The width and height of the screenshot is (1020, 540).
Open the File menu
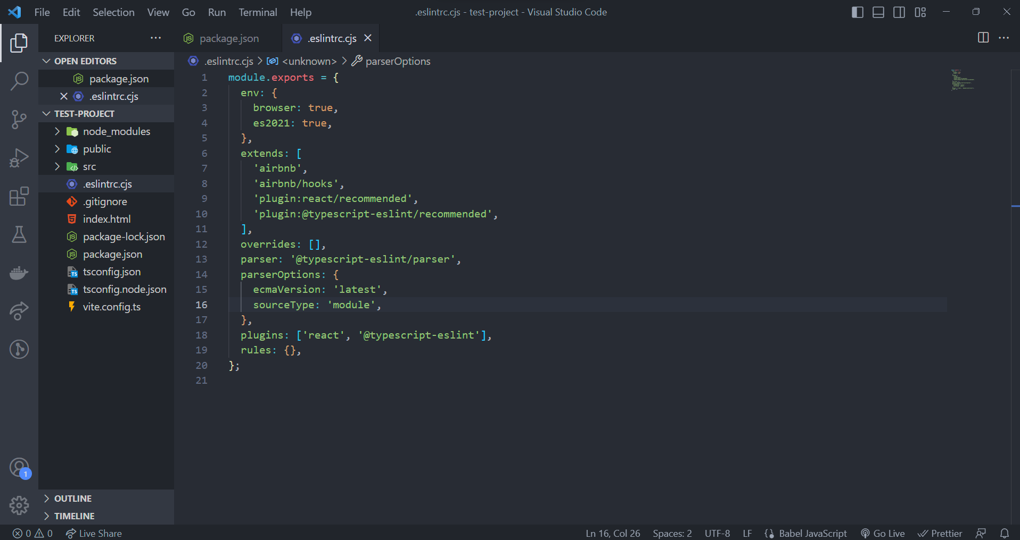click(x=42, y=12)
